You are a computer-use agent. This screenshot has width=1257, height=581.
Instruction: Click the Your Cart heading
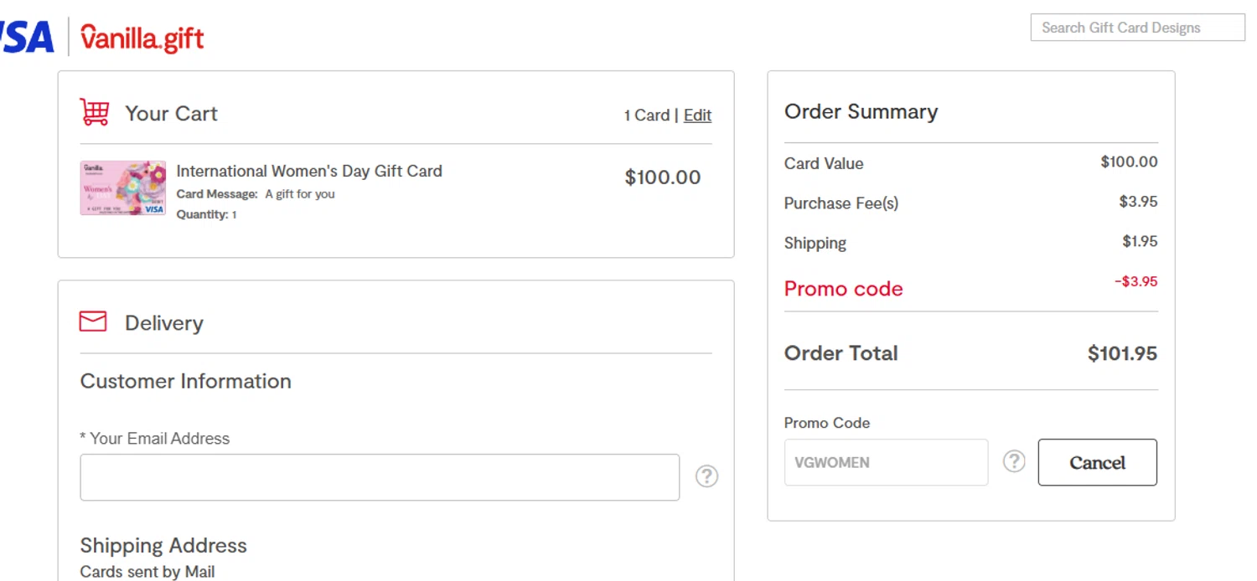(171, 114)
